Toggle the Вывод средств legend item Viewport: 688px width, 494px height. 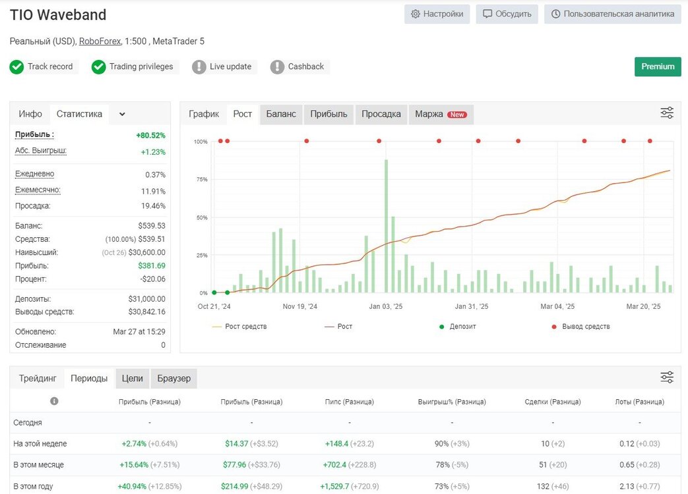tap(580, 326)
